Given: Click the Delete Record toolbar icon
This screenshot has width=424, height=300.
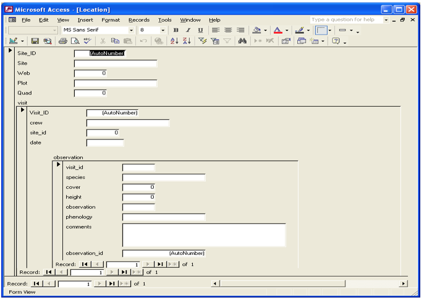Looking at the screenshot, I should pyautogui.click(x=270, y=41).
